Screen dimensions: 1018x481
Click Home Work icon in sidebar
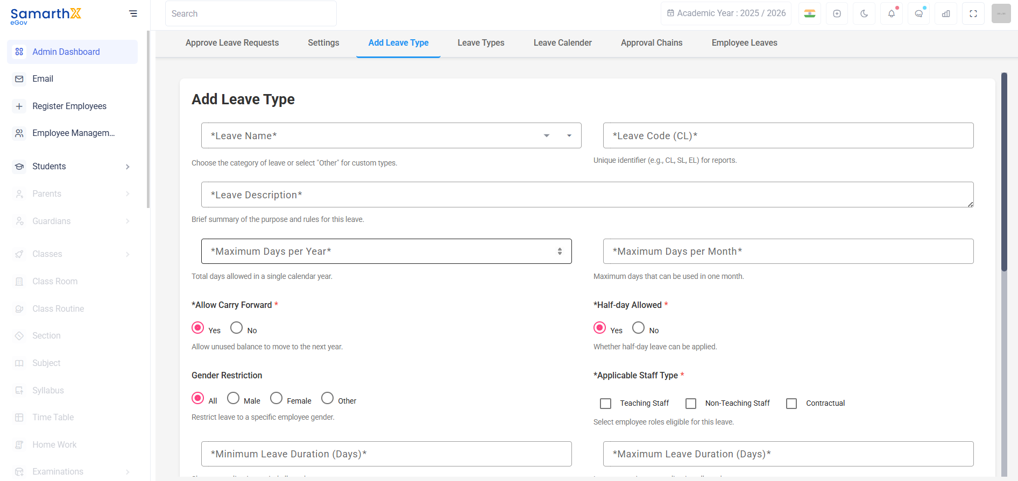(x=19, y=445)
